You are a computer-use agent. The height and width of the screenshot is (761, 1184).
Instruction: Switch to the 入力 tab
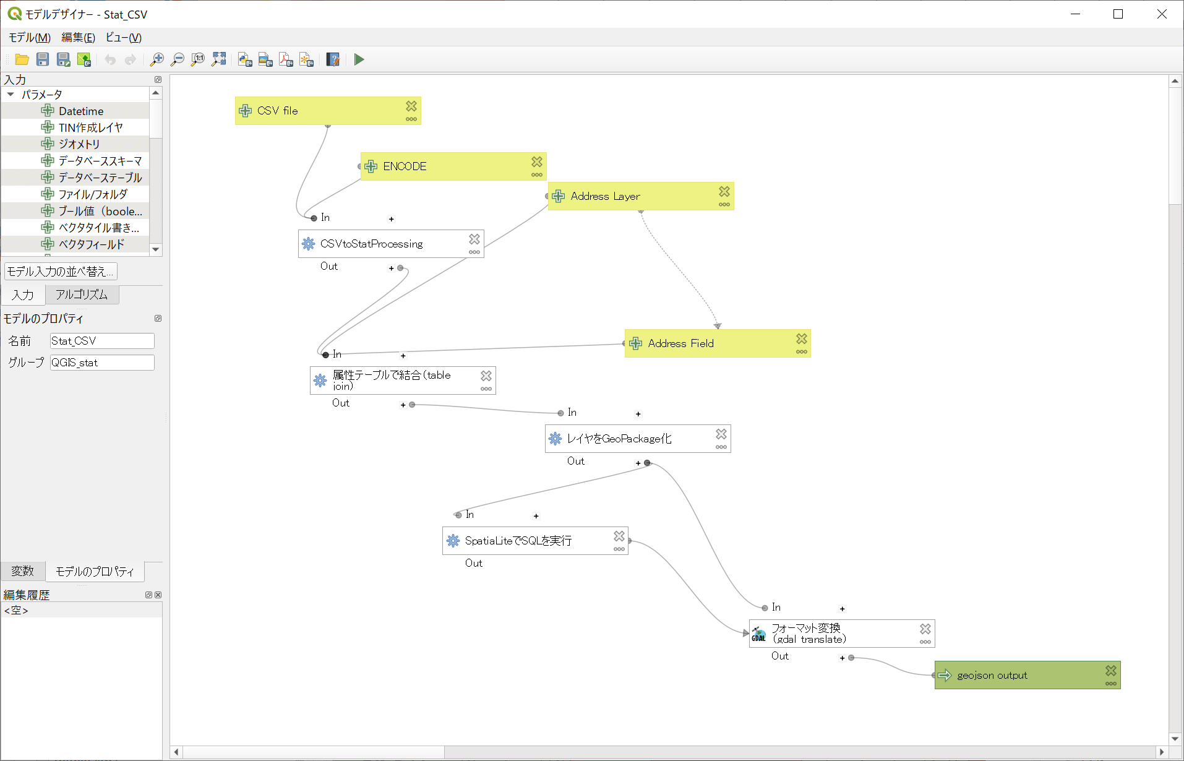[23, 295]
